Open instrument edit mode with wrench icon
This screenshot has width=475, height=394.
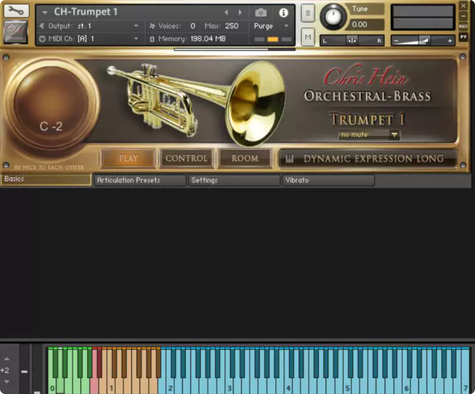[x=16, y=11]
